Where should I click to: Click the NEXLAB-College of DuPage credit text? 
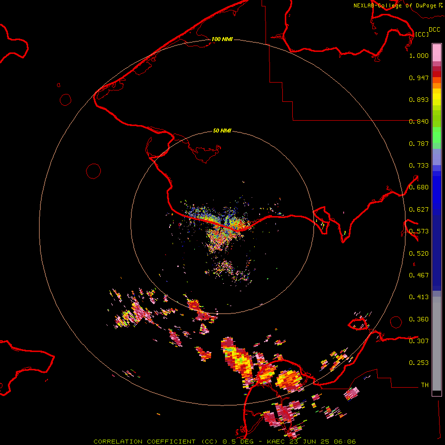pyautogui.click(x=395, y=5)
